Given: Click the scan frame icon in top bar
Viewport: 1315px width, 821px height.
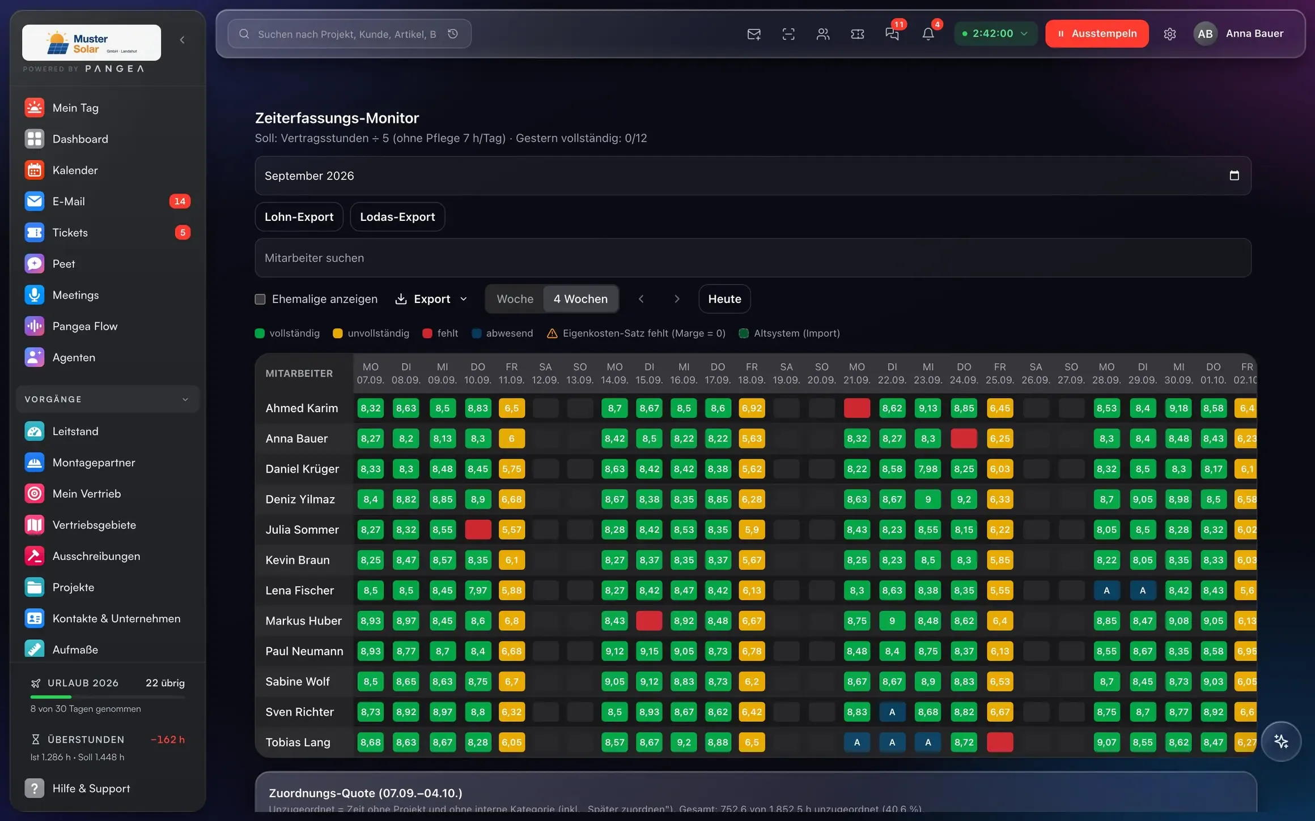Looking at the screenshot, I should (788, 34).
